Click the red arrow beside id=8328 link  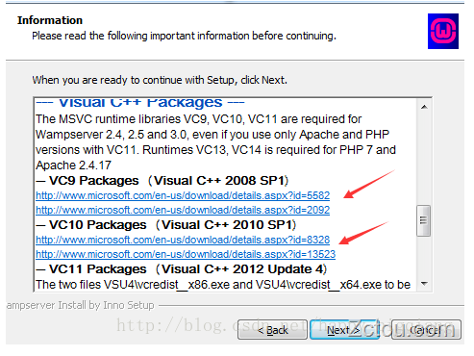point(364,233)
